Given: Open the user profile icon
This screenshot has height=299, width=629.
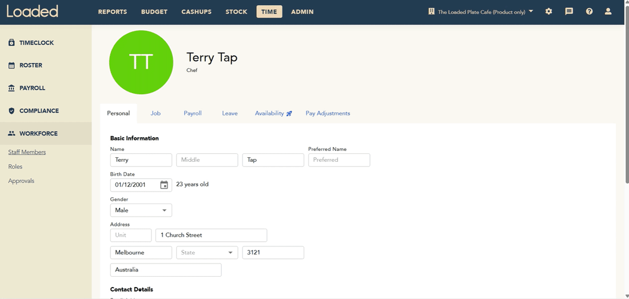Looking at the screenshot, I should click(x=608, y=11).
